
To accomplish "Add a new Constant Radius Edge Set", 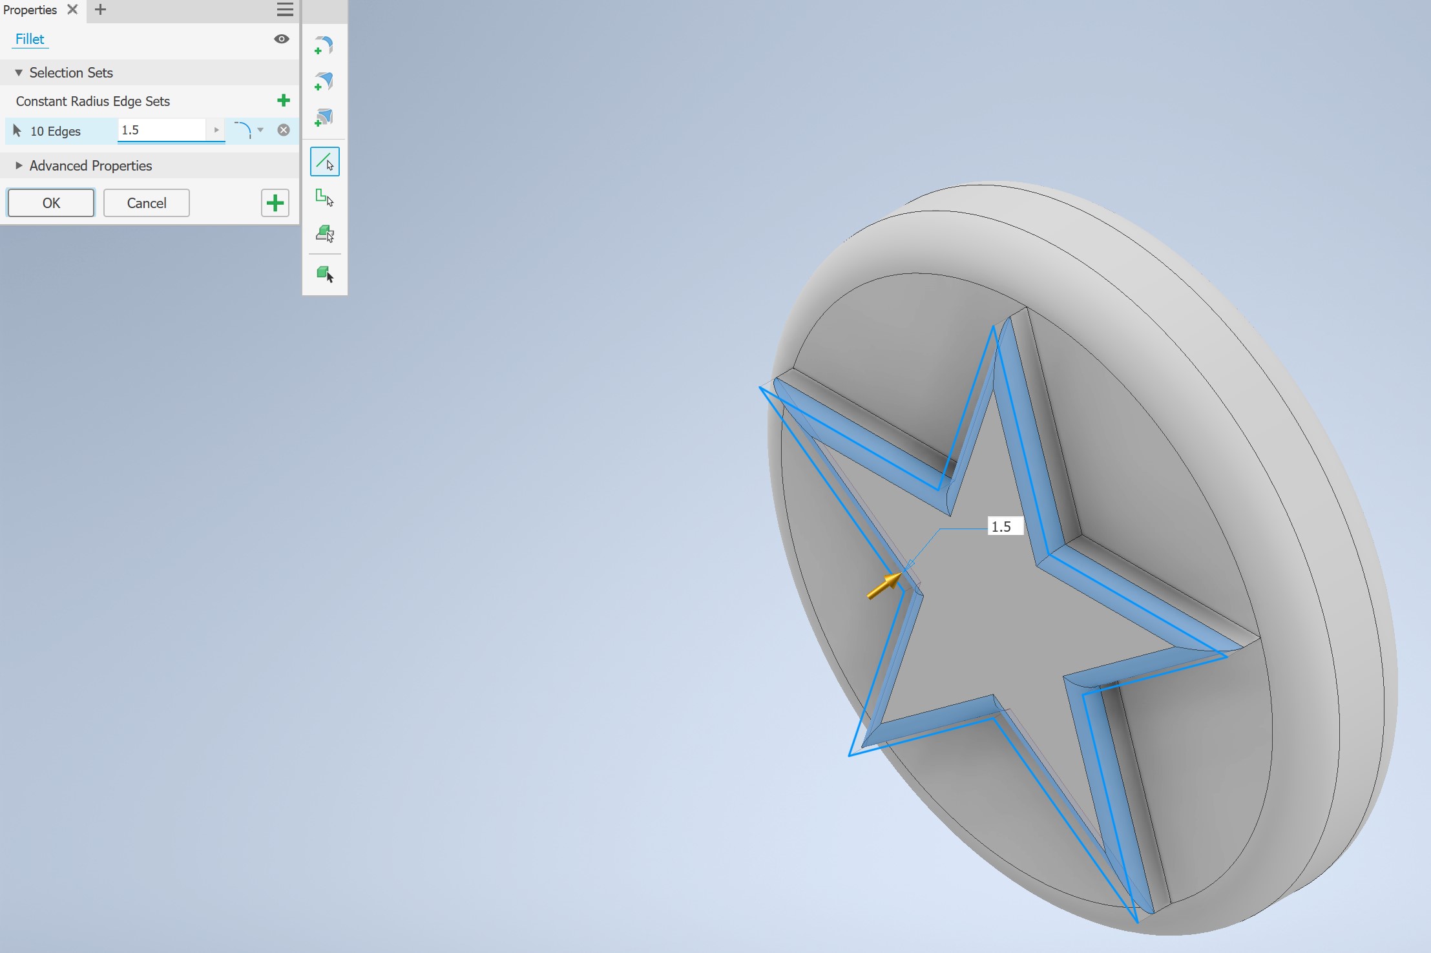I will [x=283, y=100].
